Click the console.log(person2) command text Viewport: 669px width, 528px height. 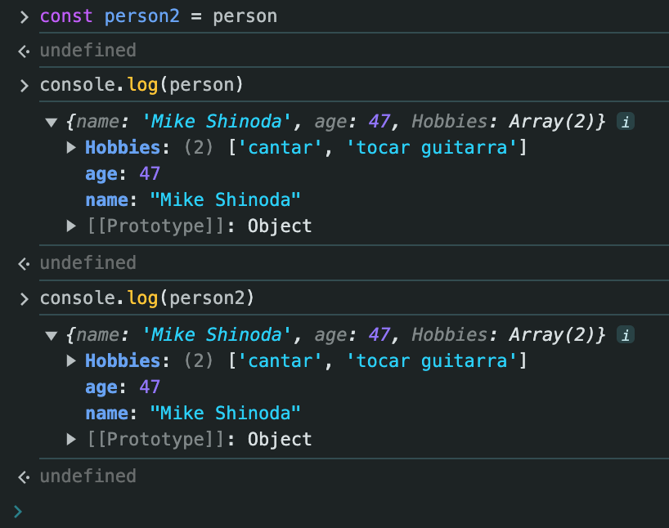tap(147, 299)
